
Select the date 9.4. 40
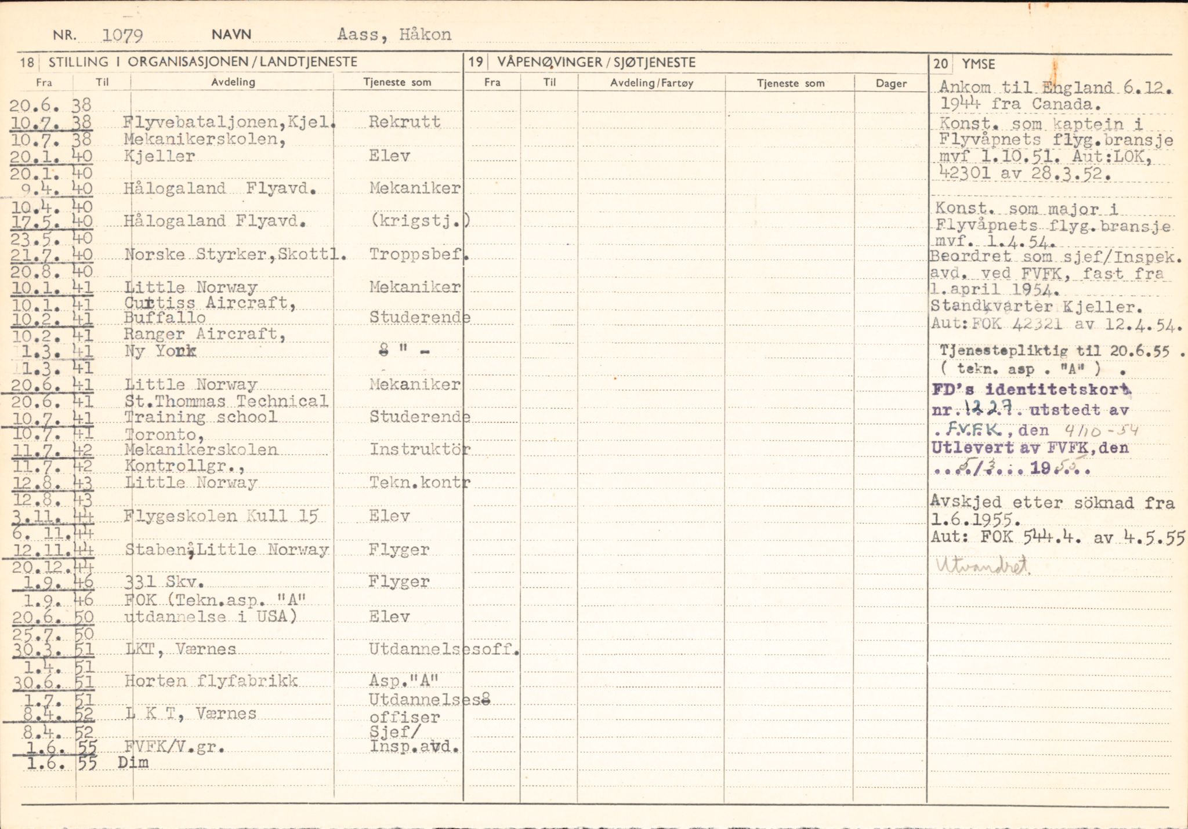click(56, 189)
